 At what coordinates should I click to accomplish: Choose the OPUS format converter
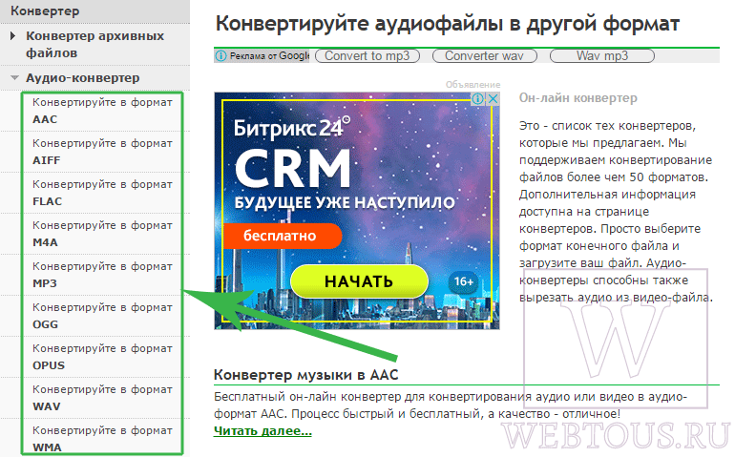tap(102, 357)
